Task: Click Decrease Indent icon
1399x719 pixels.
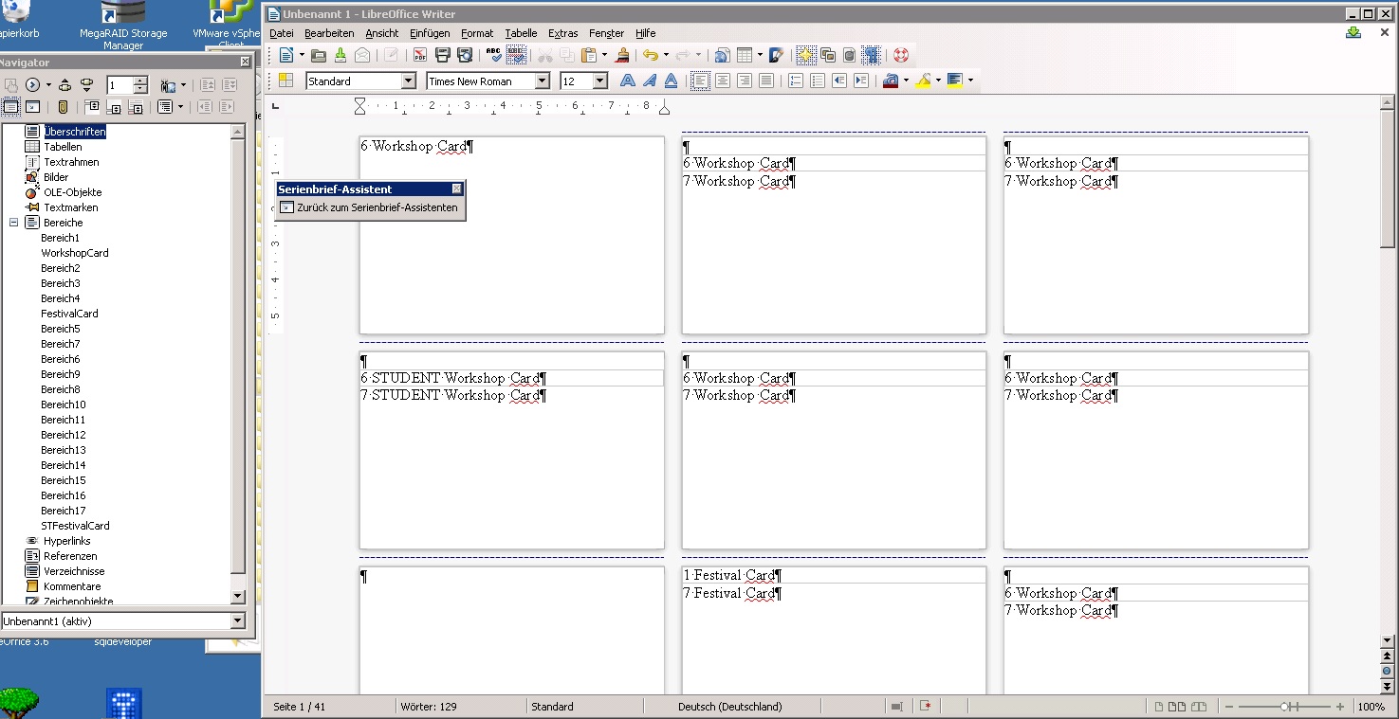Action: coord(838,81)
